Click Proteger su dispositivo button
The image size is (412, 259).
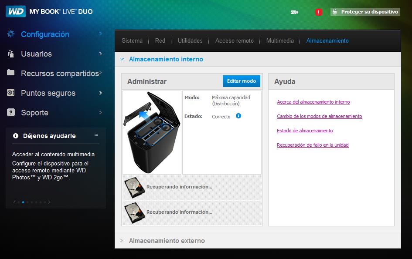tap(365, 12)
